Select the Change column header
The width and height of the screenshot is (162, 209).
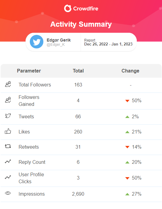tap(130, 71)
